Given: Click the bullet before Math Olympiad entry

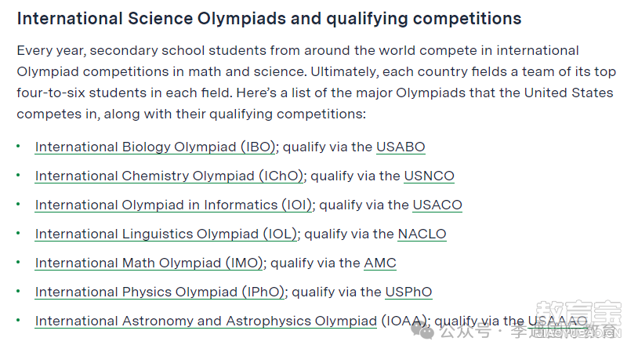Looking at the screenshot, I should (x=18, y=262).
